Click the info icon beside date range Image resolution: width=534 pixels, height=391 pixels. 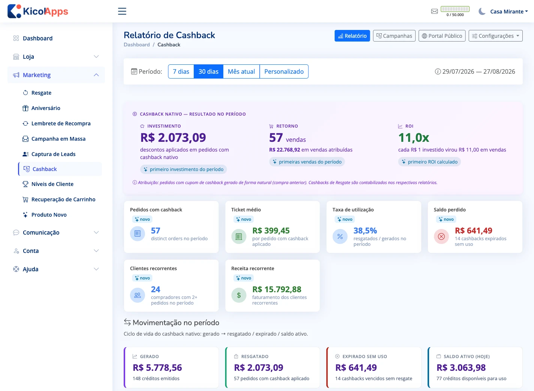[x=438, y=71]
